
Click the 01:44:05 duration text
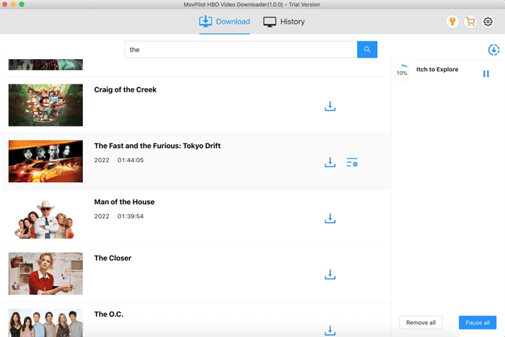pos(131,160)
